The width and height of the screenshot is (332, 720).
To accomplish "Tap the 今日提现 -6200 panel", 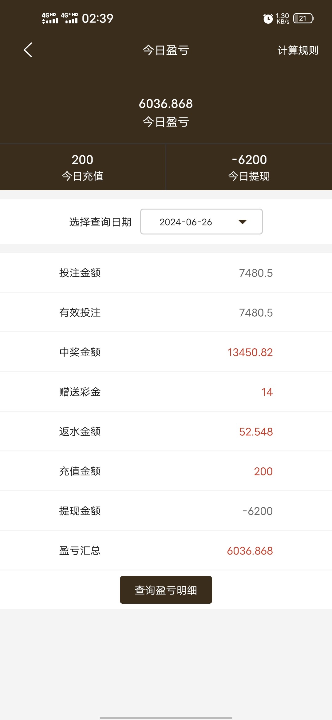I will pos(249,167).
